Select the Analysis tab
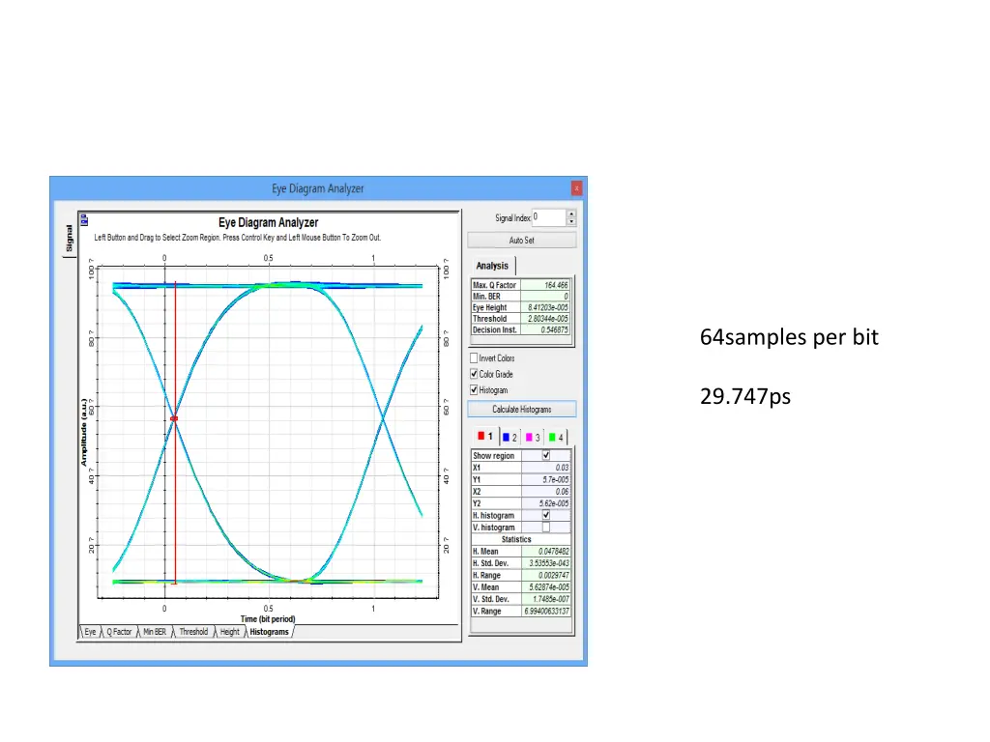Viewport: 990px width, 742px height. click(x=492, y=266)
